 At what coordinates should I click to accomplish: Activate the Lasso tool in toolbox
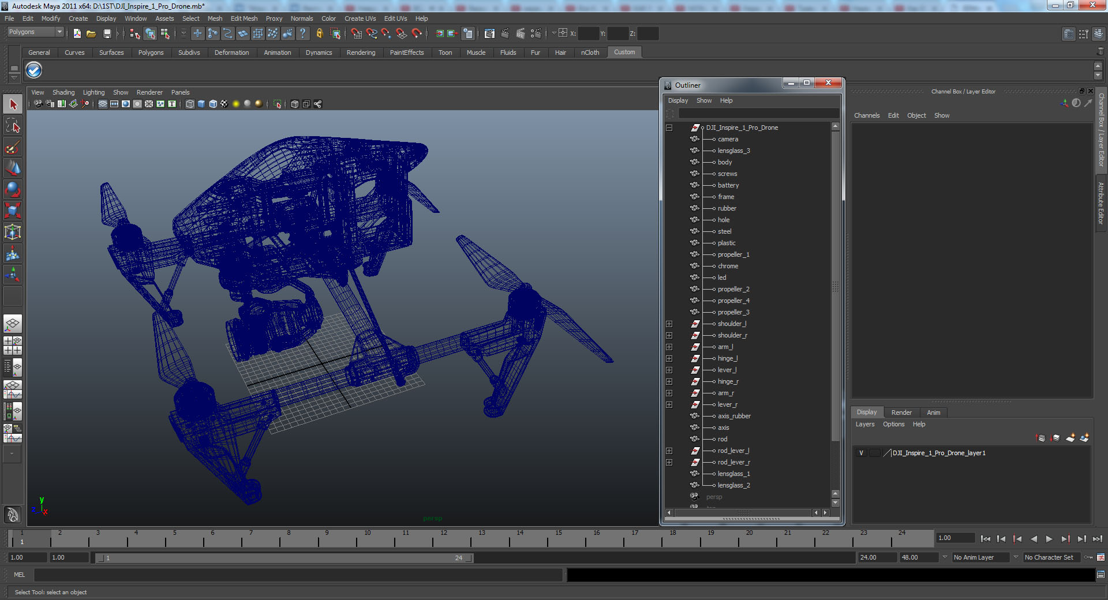(x=13, y=126)
